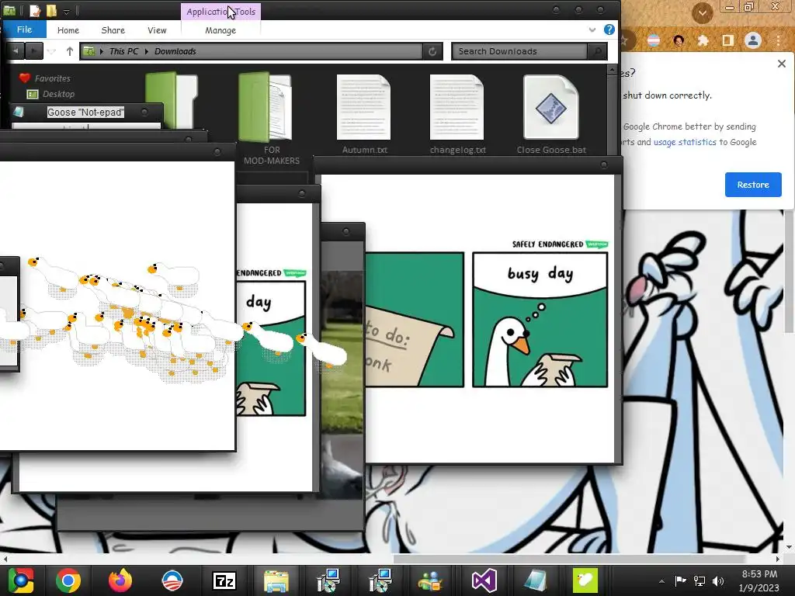This screenshot has width=795, height=596.
Task: Open the usage statistics link
Action: (x=685, y=143)
